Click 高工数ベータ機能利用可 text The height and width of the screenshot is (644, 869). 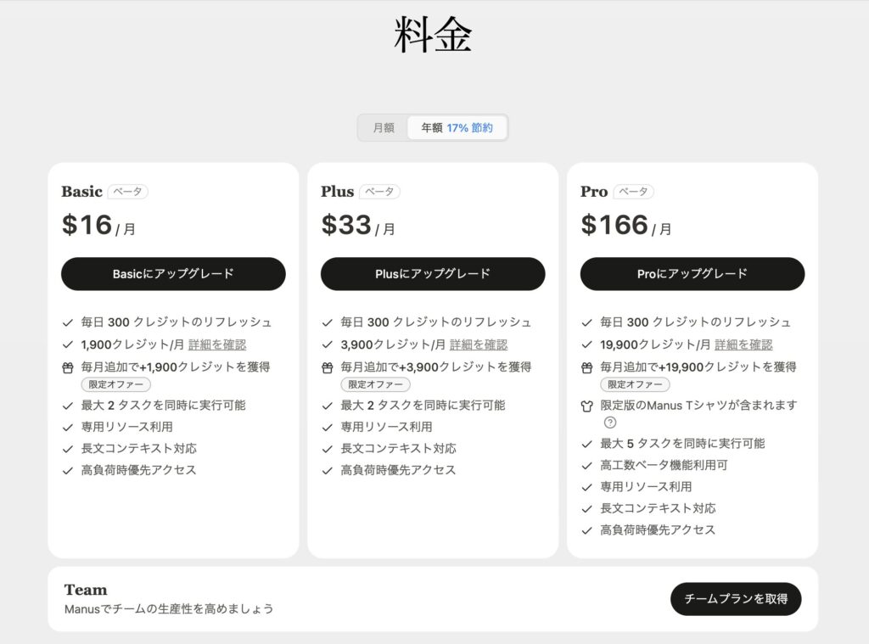(664, 466)
